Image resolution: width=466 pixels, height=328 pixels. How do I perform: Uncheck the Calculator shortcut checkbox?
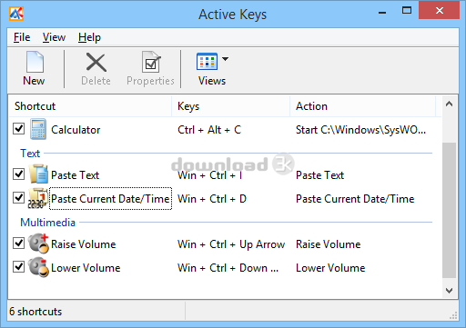click(19, 128)
